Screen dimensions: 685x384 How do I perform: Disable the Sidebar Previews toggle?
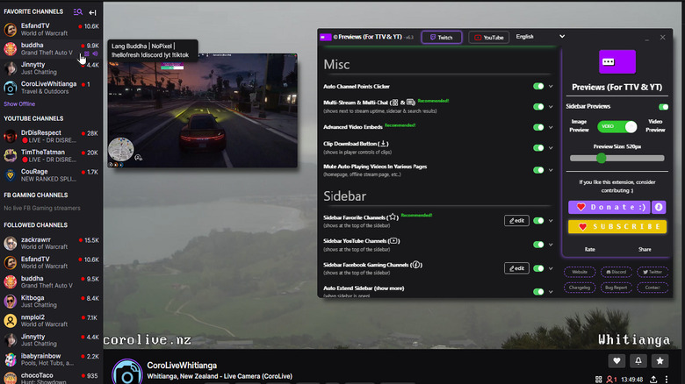point(663,107)
